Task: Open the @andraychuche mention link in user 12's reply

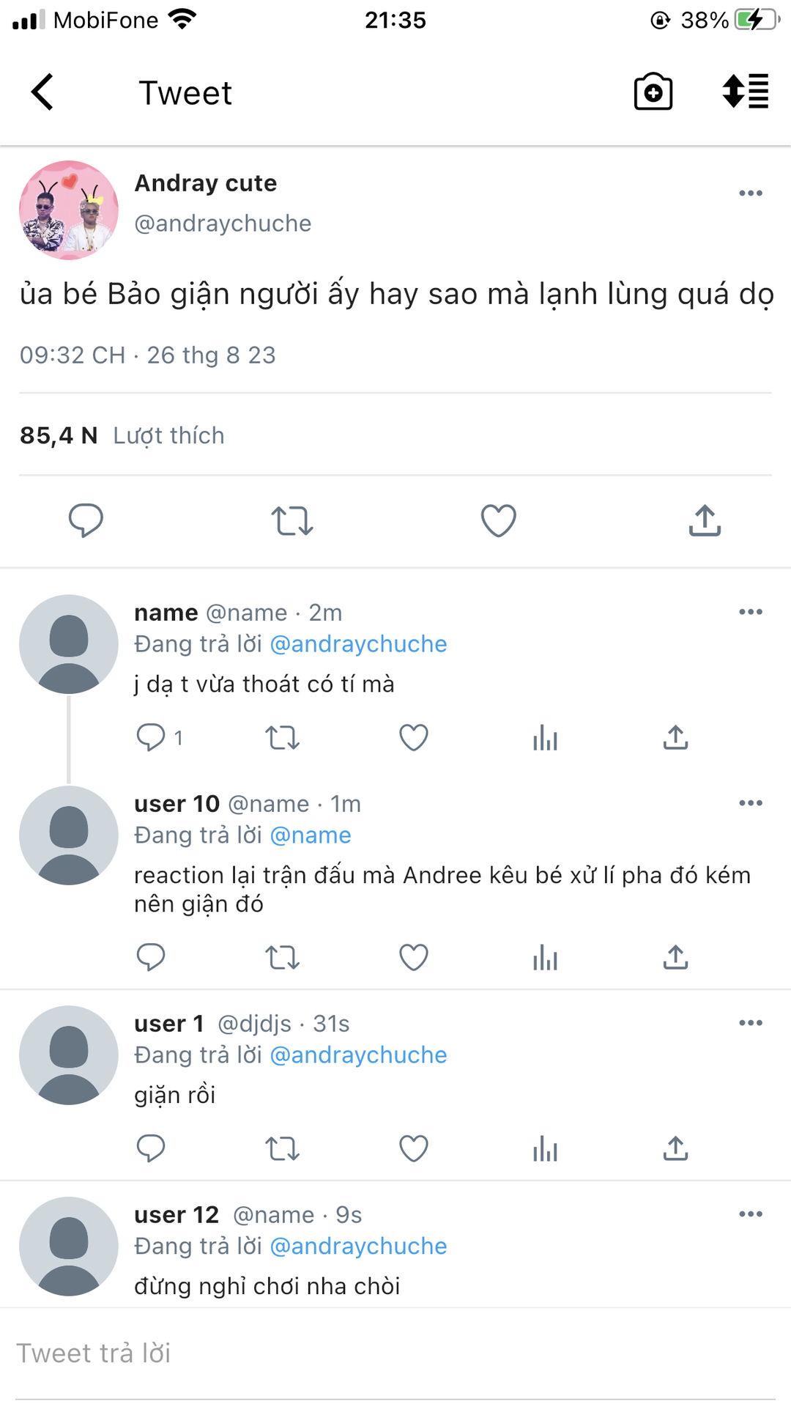Action: [358, 1246]
